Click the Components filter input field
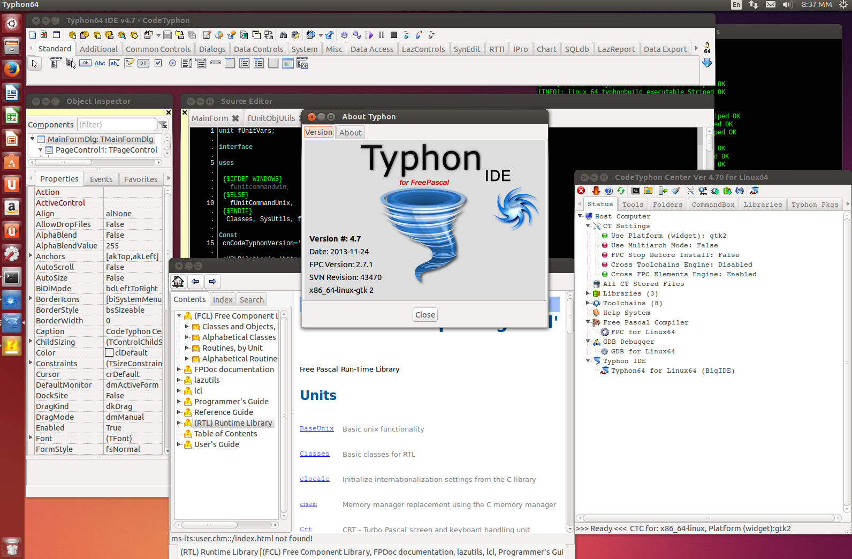Screen dimensions: 852x559 click(x=117, y=125)
